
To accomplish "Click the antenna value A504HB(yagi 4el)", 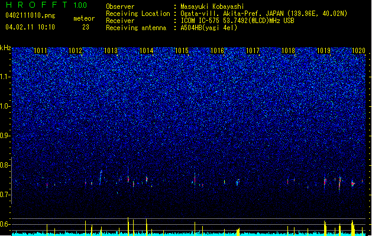I will tap(209, 28).
